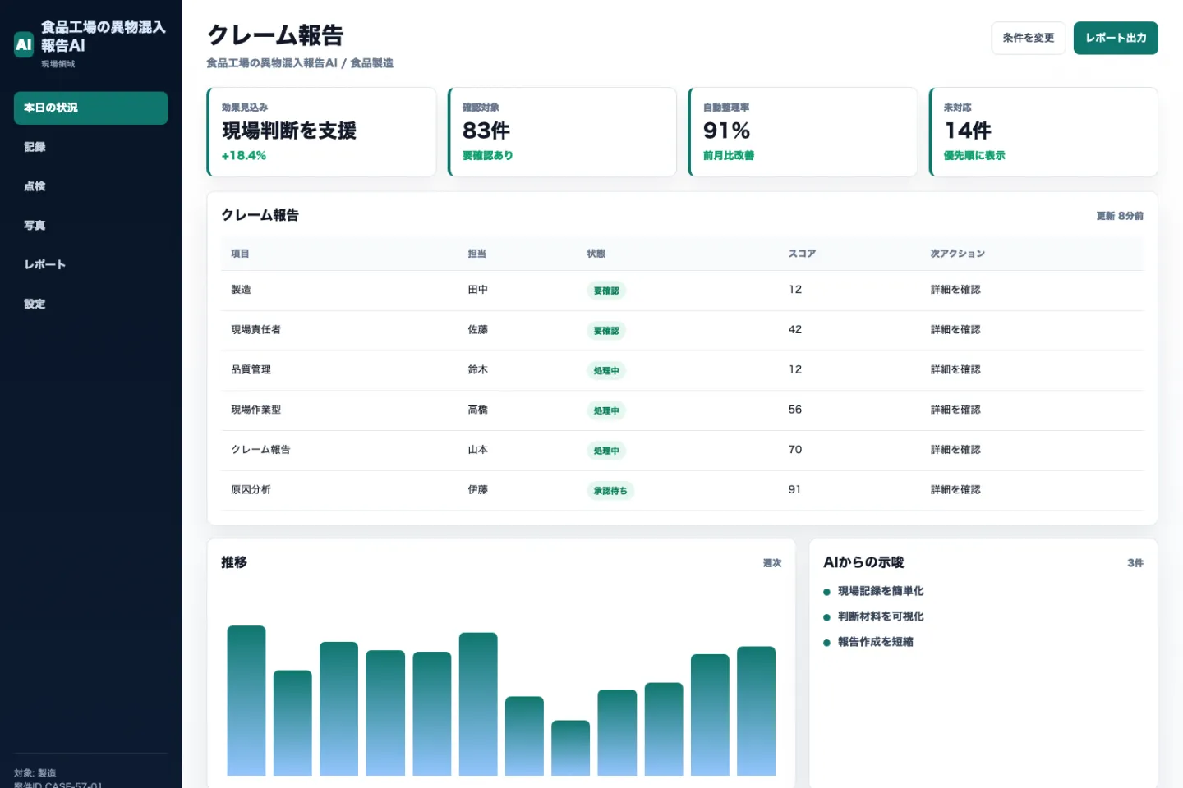Click the score 91 in 原因分析 row
1183x788 pixels.
[794, 490]
